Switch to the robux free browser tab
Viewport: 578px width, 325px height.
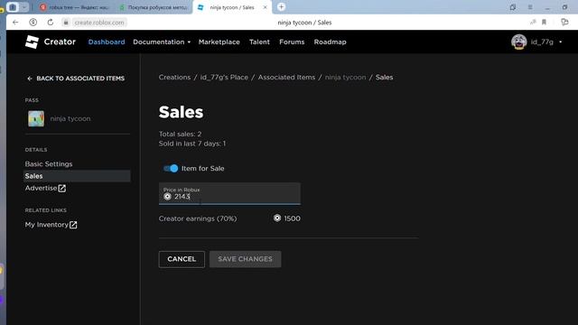tap(75, 7)
